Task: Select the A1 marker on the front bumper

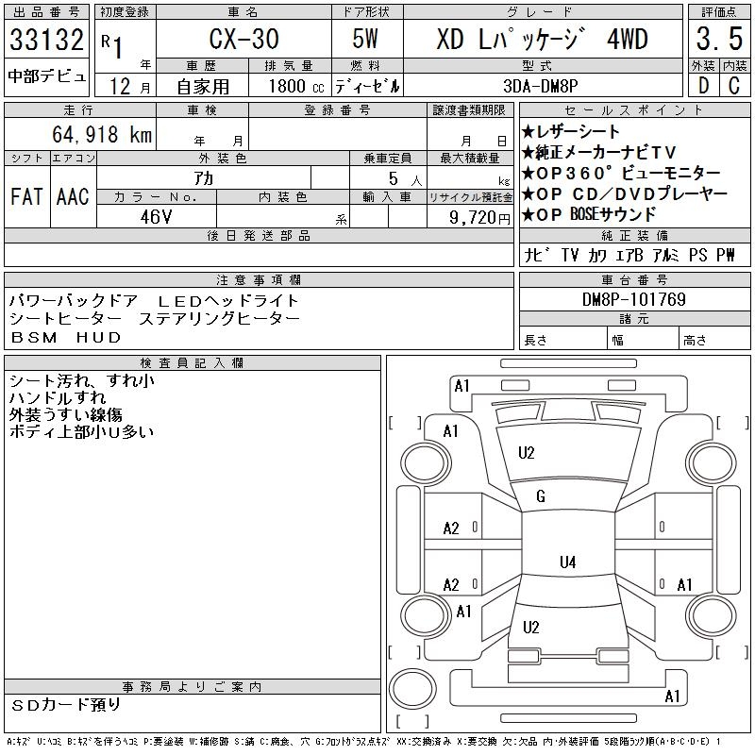Action: 461,385
